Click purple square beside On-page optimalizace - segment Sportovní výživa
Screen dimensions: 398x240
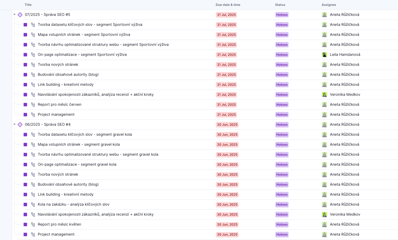25,55
